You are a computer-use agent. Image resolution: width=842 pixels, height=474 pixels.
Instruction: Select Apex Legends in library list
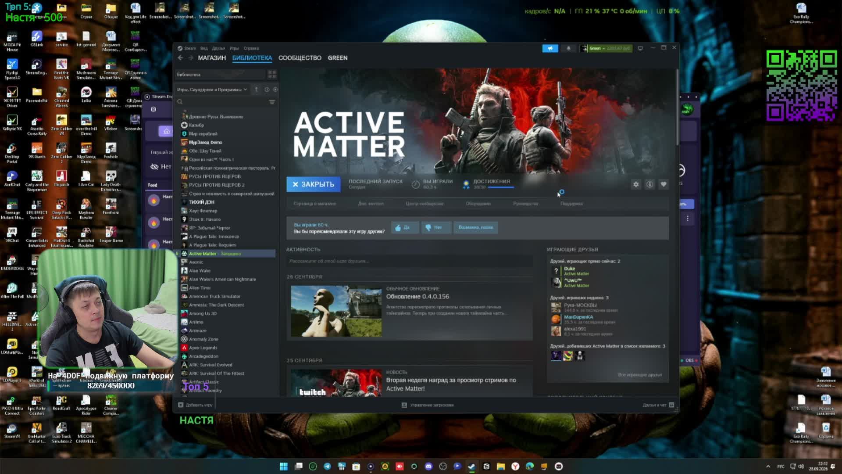coord(203,348)
